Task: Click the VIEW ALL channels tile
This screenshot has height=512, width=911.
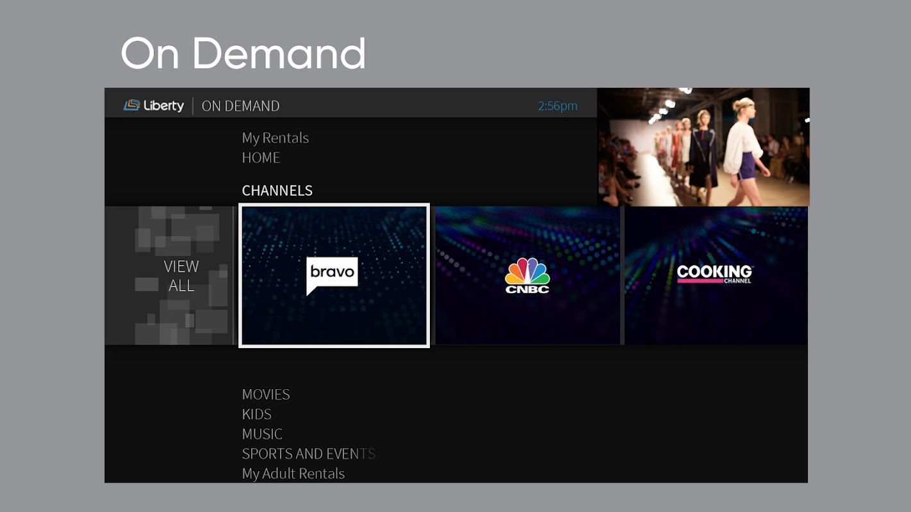Action: [170, 276]
